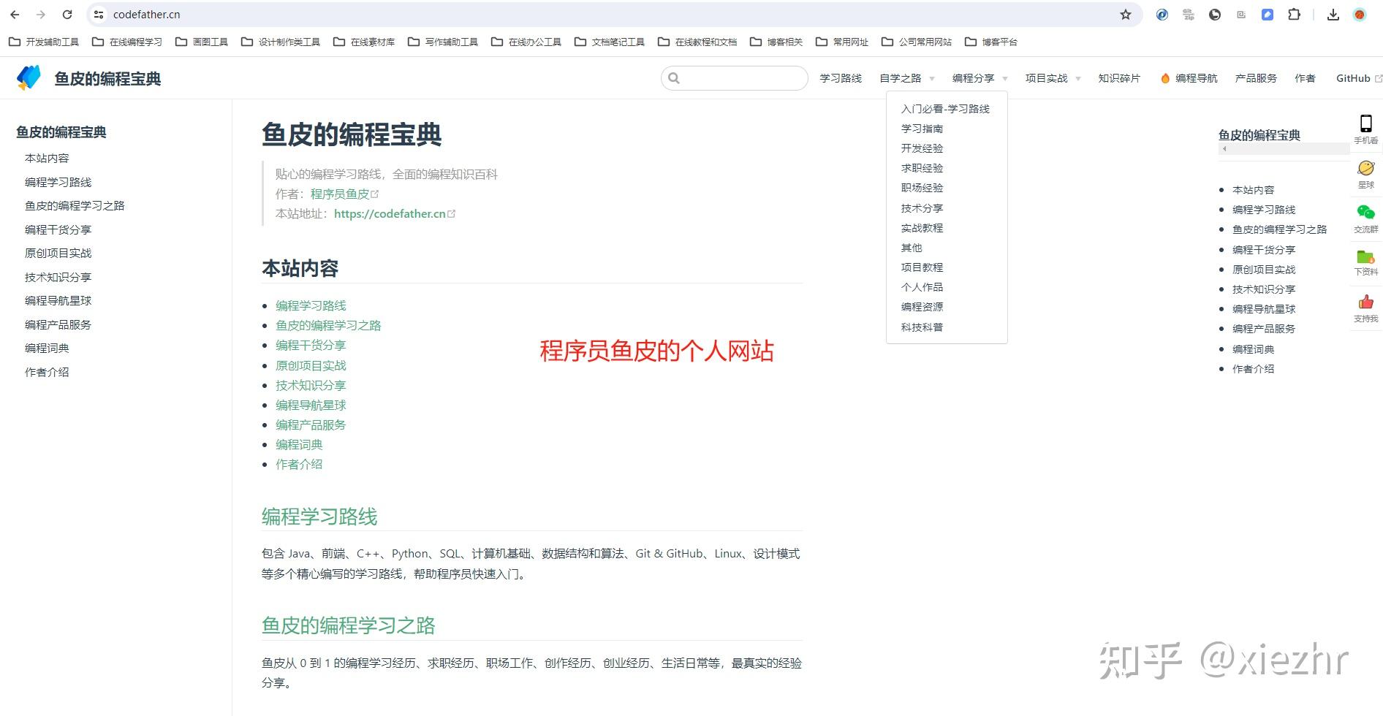Click the 手机看 phone icon
Screen dimensions: 1383x716
1365,123
